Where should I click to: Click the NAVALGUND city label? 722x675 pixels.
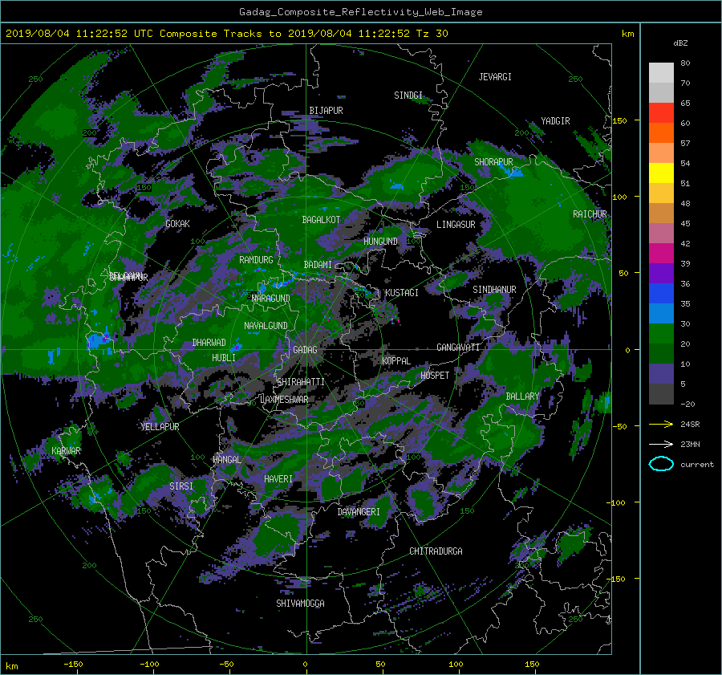tap(266, 326)
